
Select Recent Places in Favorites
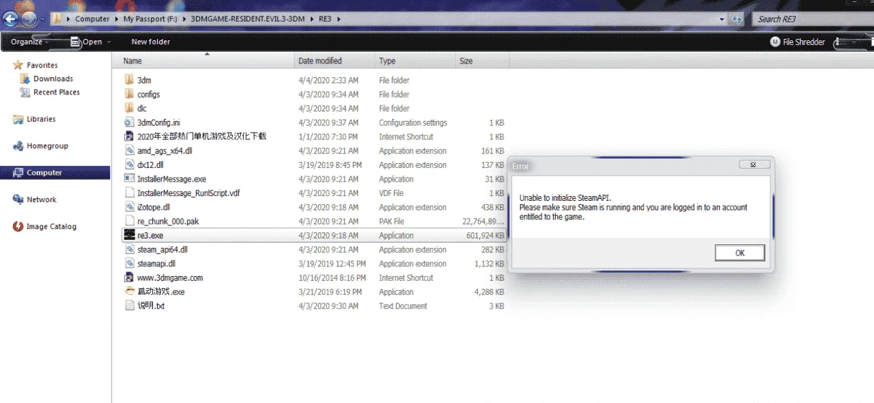(57, 92)
